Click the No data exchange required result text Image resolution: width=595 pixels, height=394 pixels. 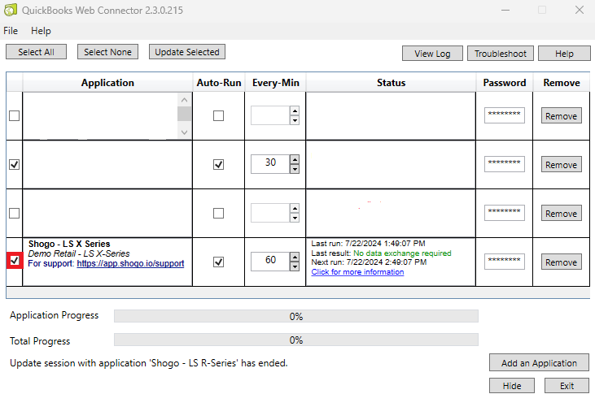click(x=402, y=253)
